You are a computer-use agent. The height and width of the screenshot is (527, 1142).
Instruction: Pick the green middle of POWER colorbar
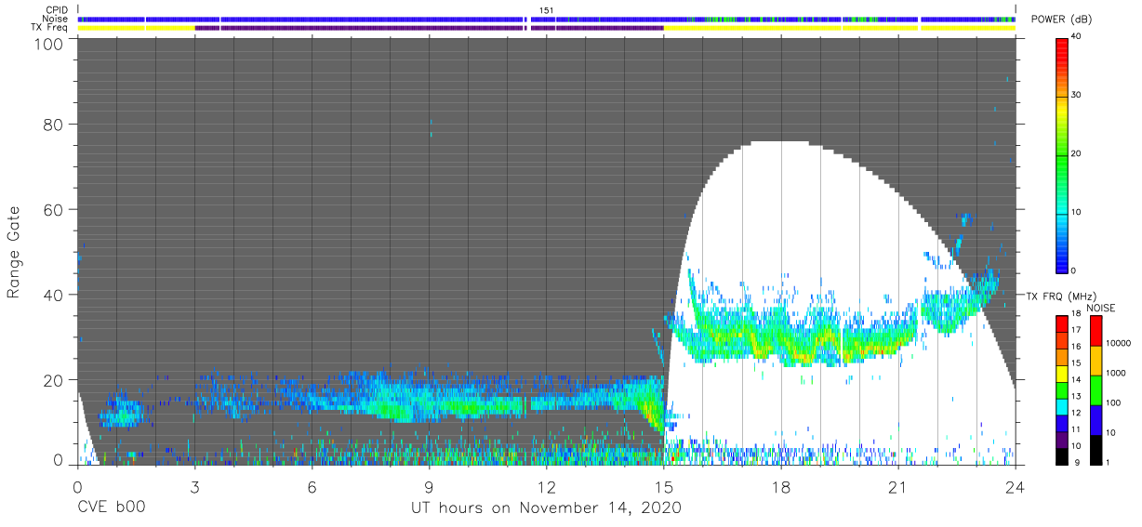click(x=1061, y=154)
